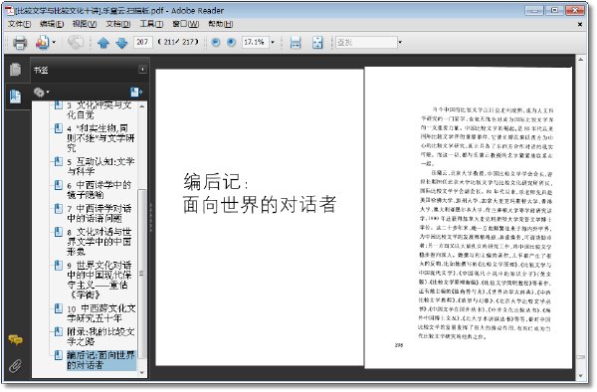
Task: Click bookmark icon beside 附录 entry
Action: [59, 331]
